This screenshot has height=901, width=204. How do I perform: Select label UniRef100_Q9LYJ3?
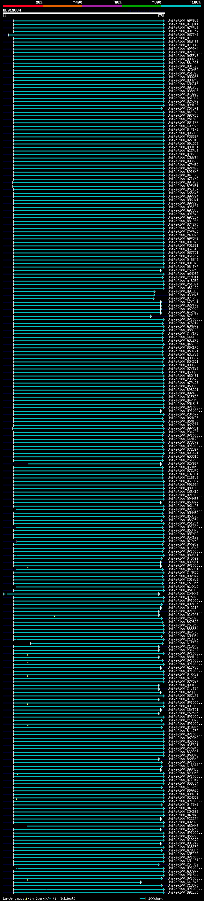coord(183,88)
